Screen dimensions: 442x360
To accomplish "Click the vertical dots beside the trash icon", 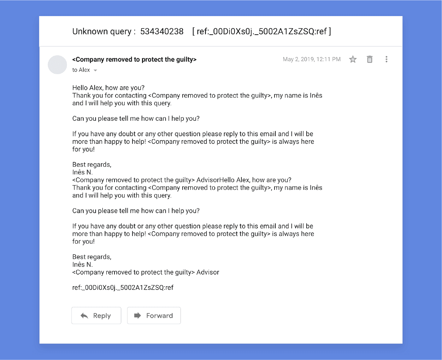I will click(386, 59).
